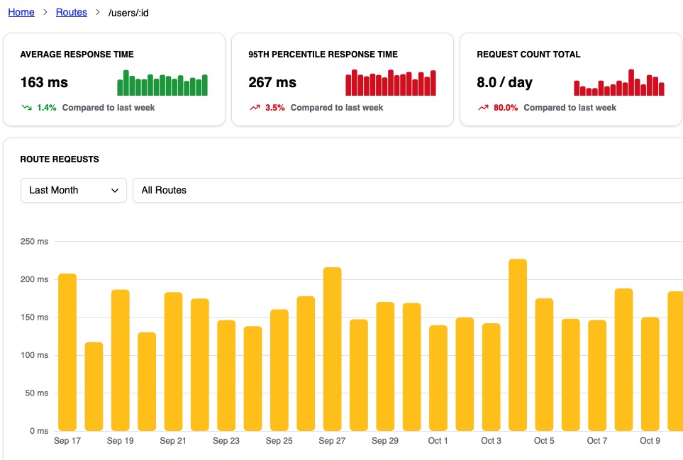Click the red trend arrow beside 80.0%
The image size is (683, 460).
point(484,108)
